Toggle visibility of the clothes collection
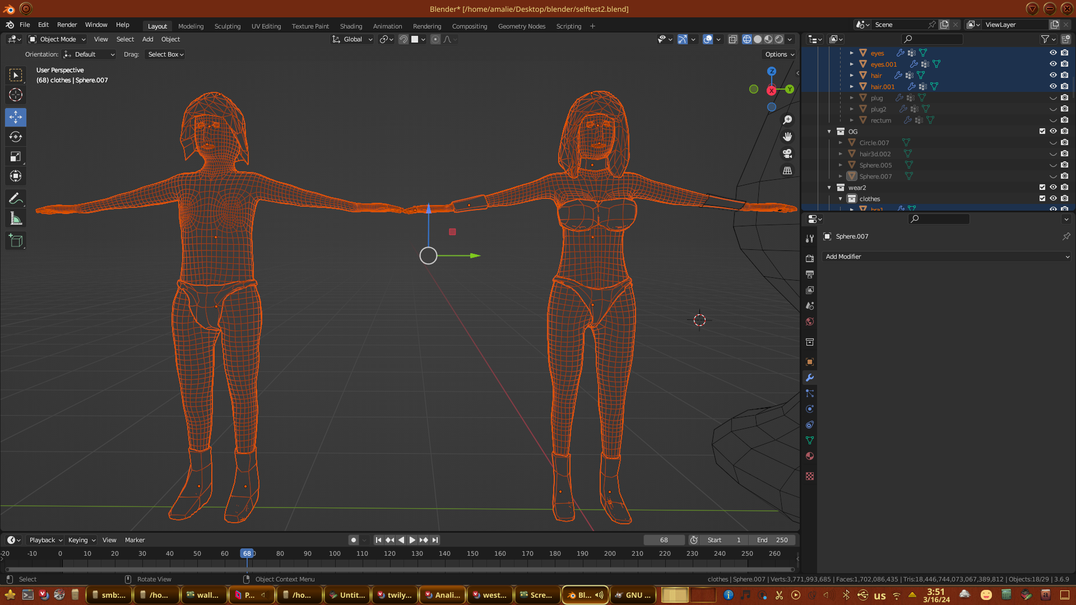Viewport: 1076px width, 605px height. pos(1053,198)
